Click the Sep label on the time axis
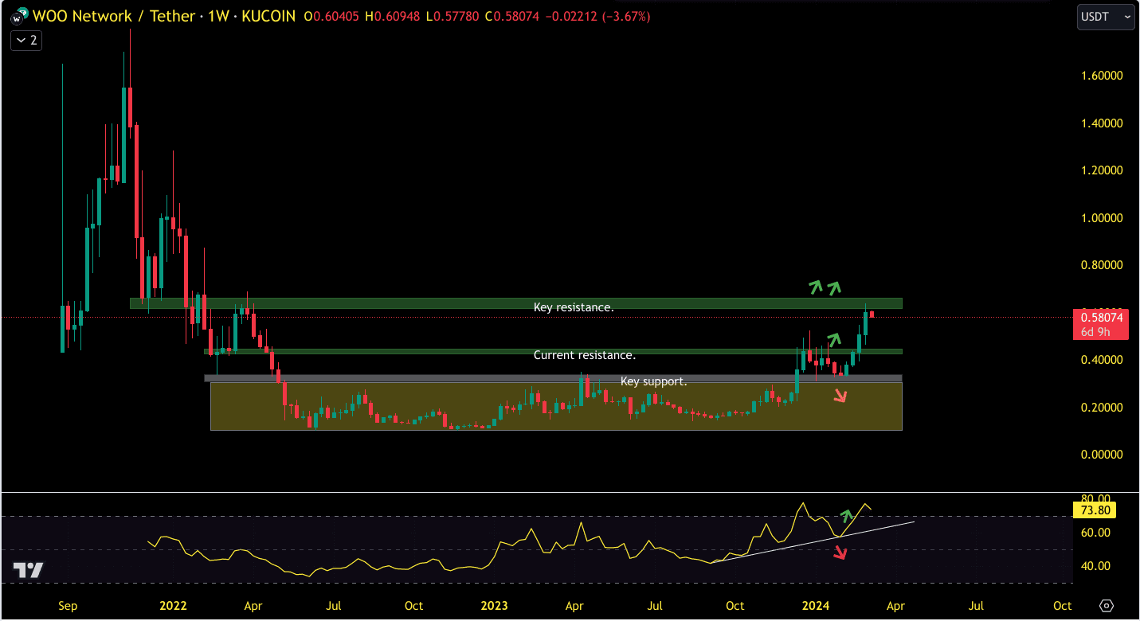The image size is (1140, 621). click(x=68, y=606)
